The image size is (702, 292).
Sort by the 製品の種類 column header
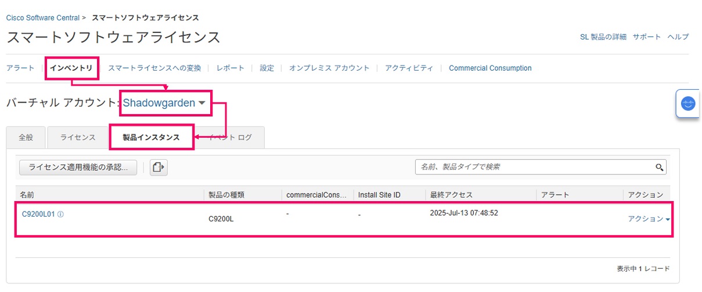[226, 195]
